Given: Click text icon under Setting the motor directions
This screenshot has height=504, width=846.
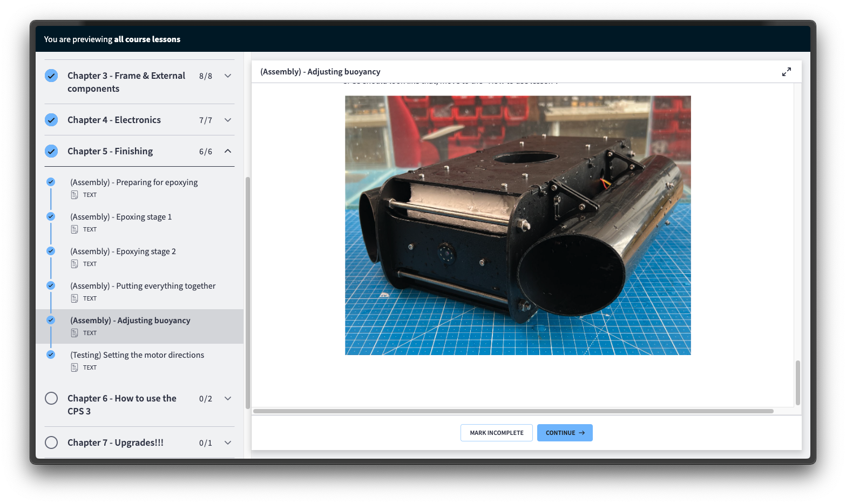Looking at the screenshot, I should (x=75, y=367).
